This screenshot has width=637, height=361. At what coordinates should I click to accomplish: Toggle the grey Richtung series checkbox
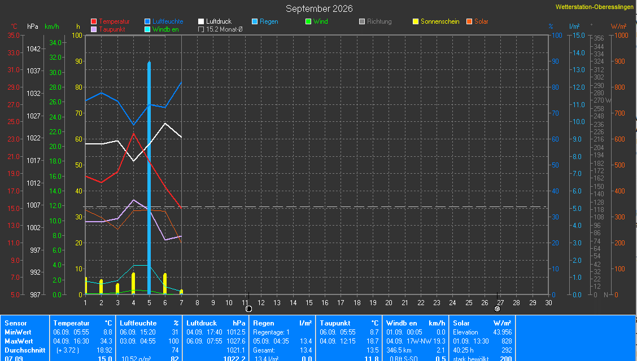click(x=362, y=21)
